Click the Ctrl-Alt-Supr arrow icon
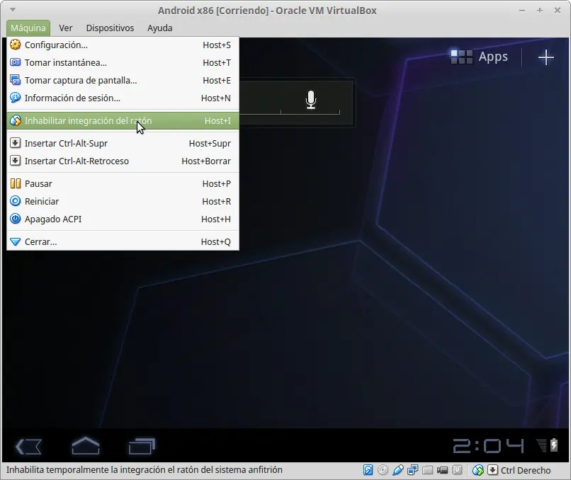The height and width of the screenshot is (480, 571). 16,143
